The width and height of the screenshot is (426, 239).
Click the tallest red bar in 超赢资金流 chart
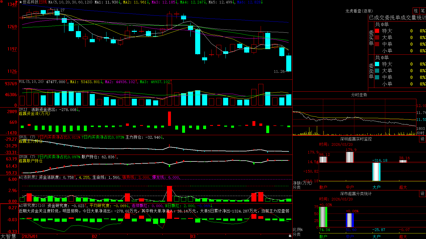[x=169, y=119]
